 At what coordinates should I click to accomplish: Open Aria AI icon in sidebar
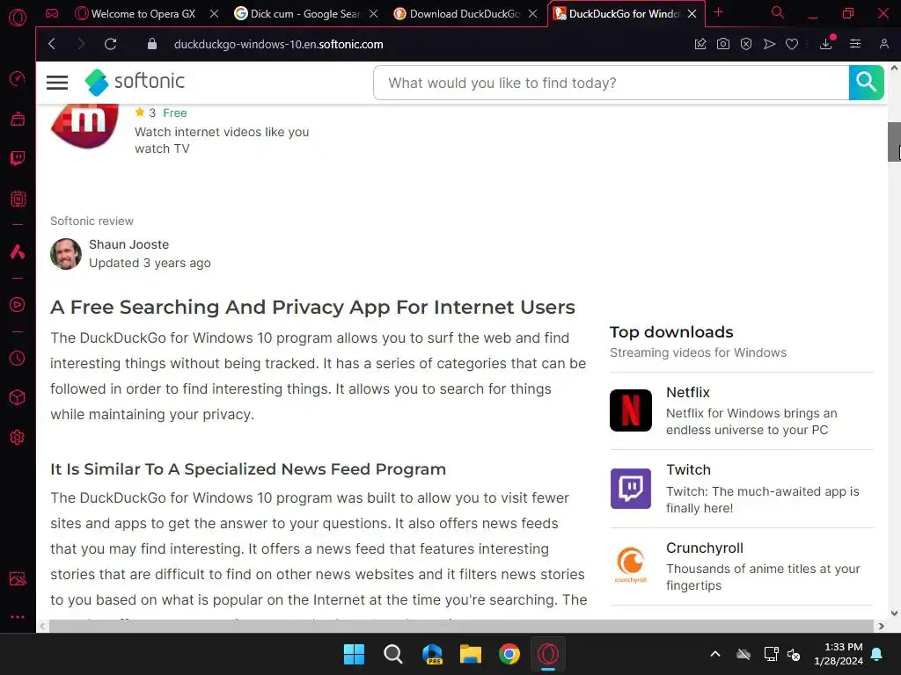[x=18, y=251]
